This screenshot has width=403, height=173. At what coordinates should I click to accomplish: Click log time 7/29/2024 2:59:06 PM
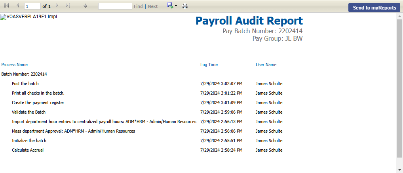point(221,112)
